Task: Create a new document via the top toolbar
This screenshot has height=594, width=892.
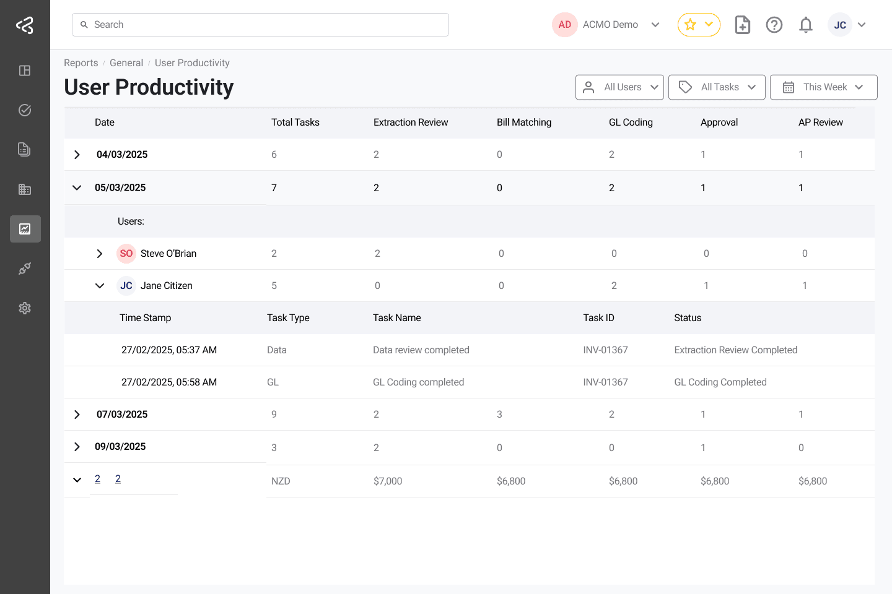Action: [742, 25]
